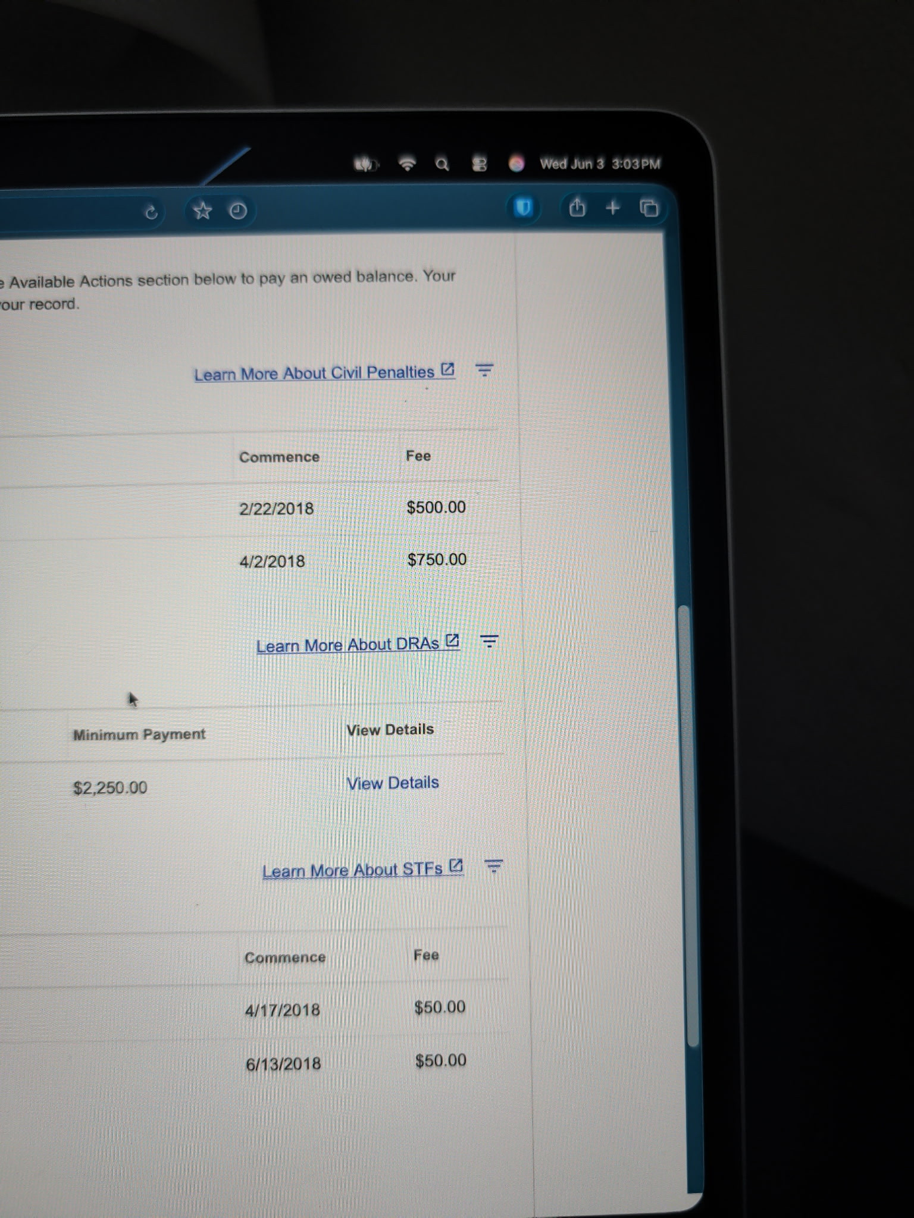Reload the page with refresh icon
This screenshot has width=914, height=1218.
pos(152,212)
